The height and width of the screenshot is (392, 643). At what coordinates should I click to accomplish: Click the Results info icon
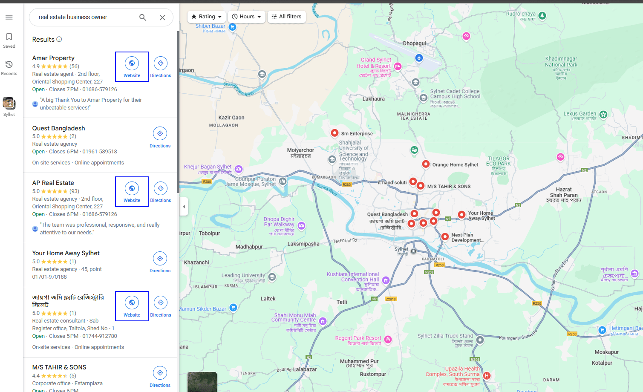click(59, 39)
